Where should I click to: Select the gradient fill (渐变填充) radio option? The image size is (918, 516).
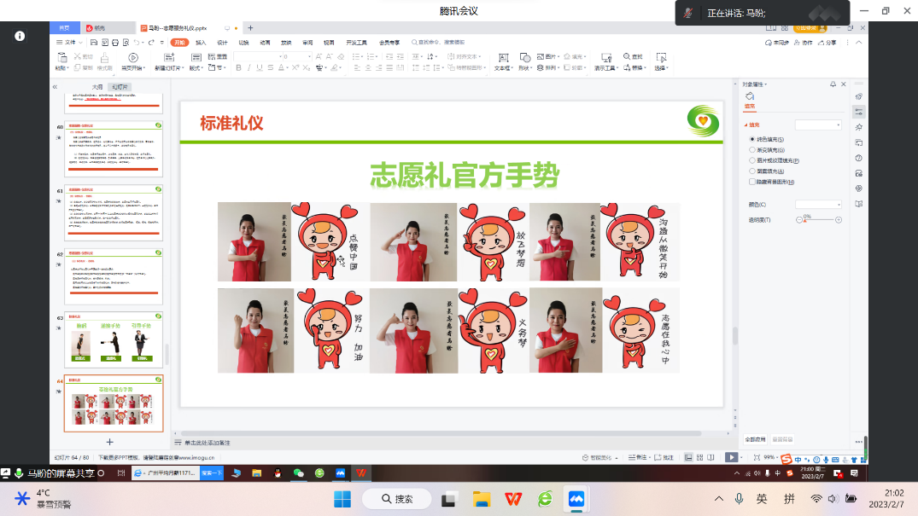click(752, 149)
